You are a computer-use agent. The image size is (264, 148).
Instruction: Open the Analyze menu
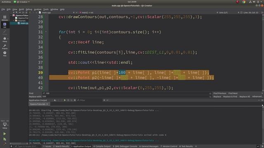pyautogui.click(x=38, y=9)
